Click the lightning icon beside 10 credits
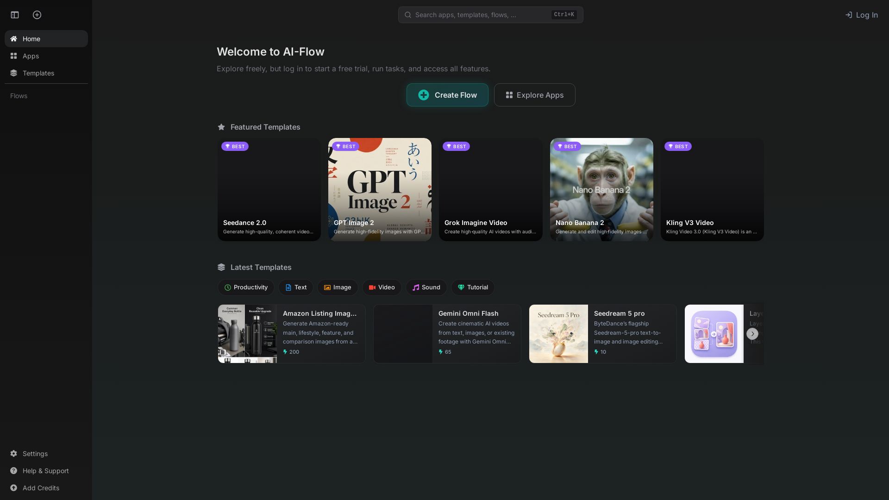 point(596,352)
